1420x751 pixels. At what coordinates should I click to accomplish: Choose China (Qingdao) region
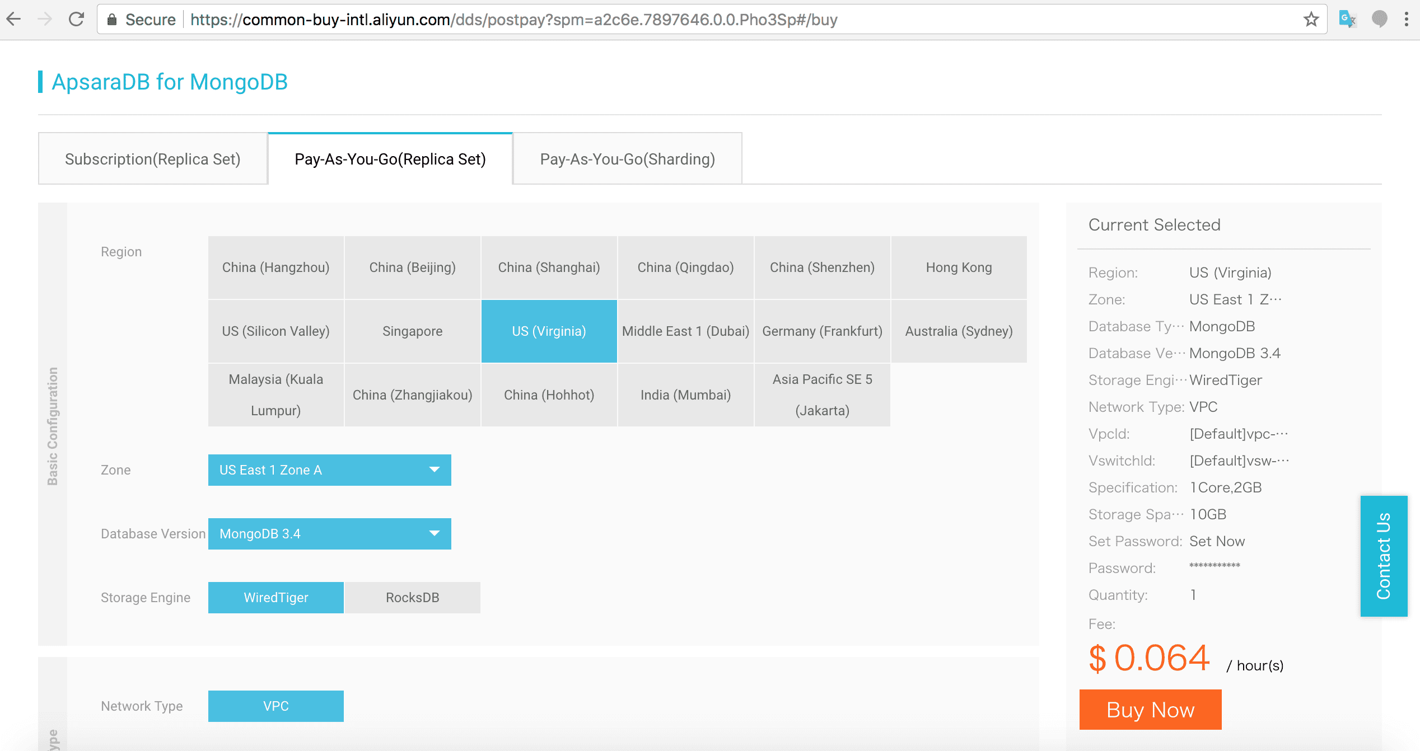pos(686,267)
